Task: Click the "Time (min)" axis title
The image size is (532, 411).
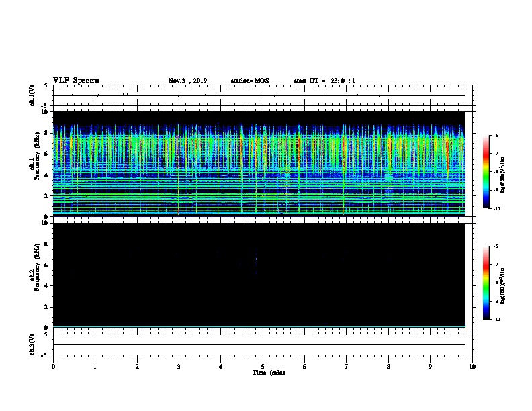Action: (x=269, y=373)
